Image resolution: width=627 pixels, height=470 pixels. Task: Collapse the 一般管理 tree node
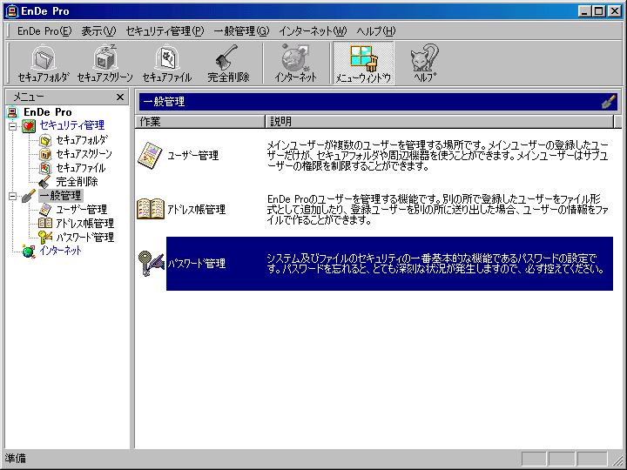coord(13,196)
